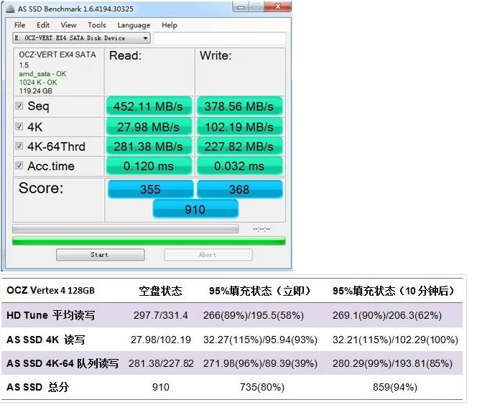Viewport: 477px width, 420px height.
Task: Click the 280.29(99%)/193.81(85%) table cell
Action: click(392, 363)
